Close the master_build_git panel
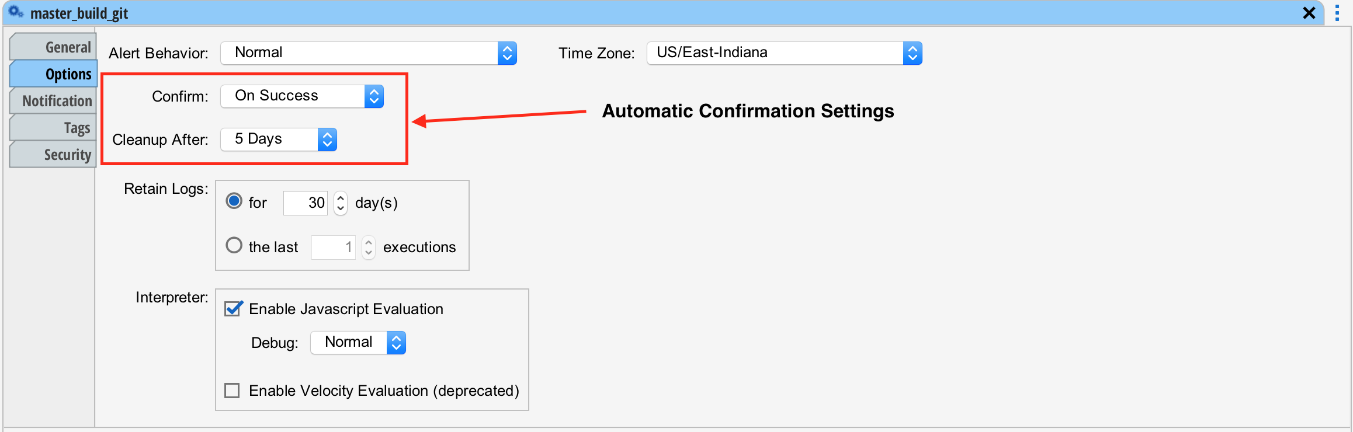Viewport: 1353px width, 432px height. 1309,13
